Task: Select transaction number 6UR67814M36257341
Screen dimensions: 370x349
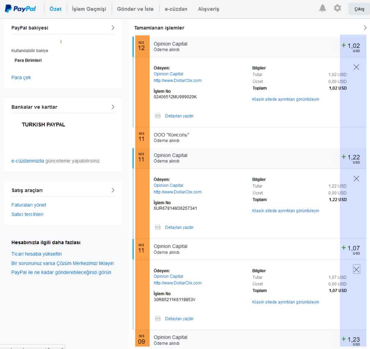Action: (x=175, y=208)
